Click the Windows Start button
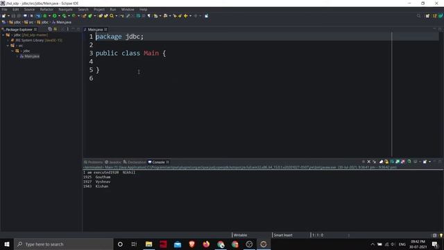The width and height of the screenshot is (444, 250). pyautogui.click(x=7, y=244)
